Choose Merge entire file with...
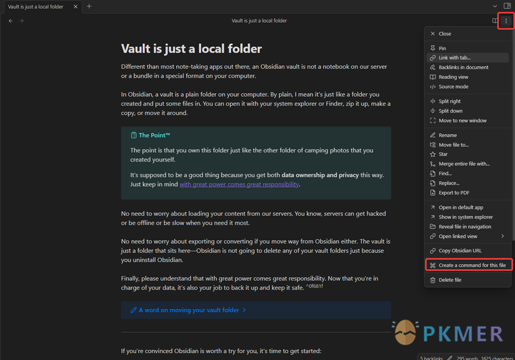This screenshot has height=360, width=515. (x=468, y=164)
